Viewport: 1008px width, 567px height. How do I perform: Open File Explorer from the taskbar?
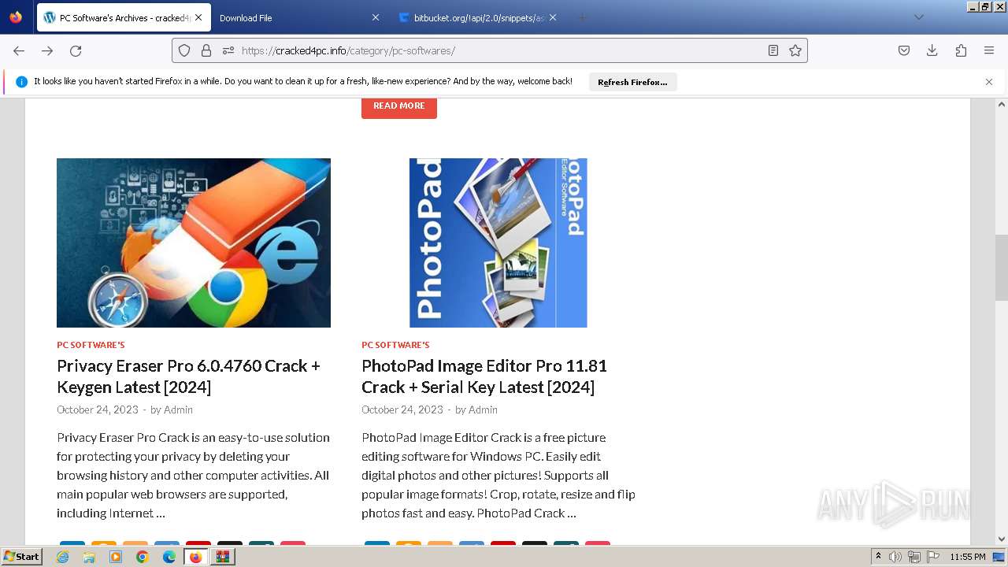(89, 557)
